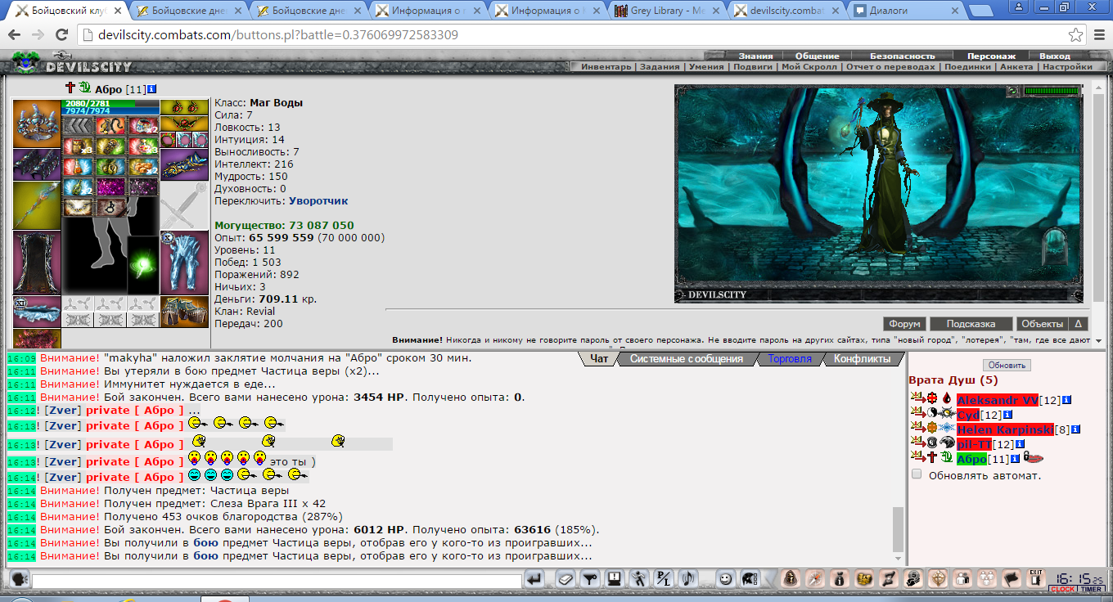
Task: Switch to Grey Library browser tab
Action: coord(667,11)
